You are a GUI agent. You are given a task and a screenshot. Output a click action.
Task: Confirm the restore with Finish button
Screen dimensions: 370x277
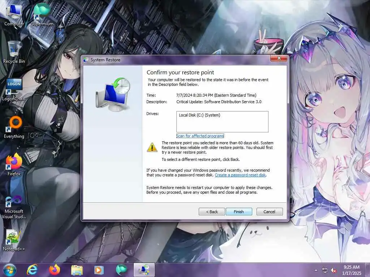click(x=239, y=211)
